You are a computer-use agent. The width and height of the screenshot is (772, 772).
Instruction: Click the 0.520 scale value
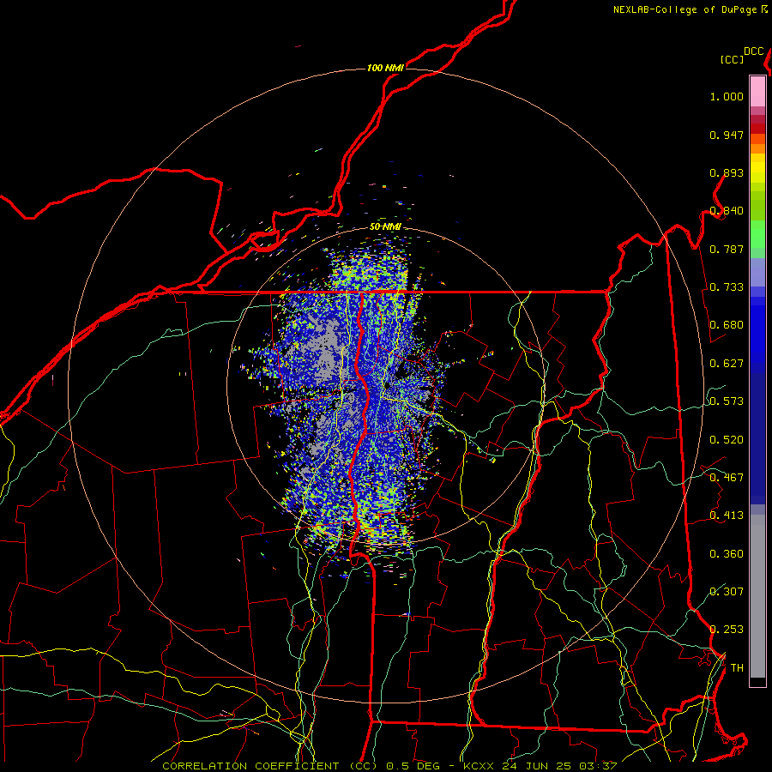pyautogui.click(x=727, y=440)
